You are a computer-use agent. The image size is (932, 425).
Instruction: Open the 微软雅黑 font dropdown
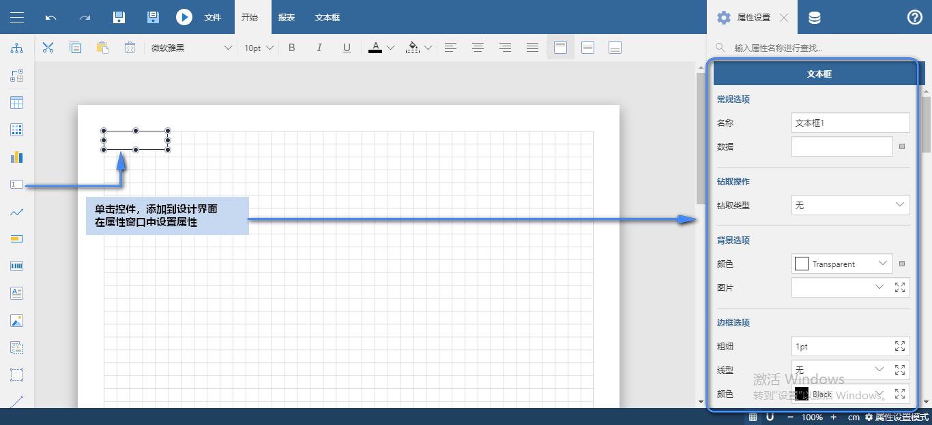(x=192, y=48)
